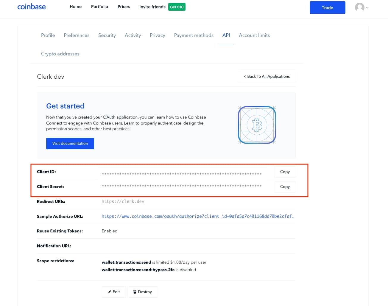Viewport: 388px width, 306px height.
Task: Click the Notification URL label
Action: coord(54,246)
